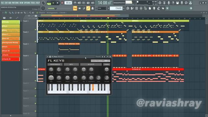Viewport: 208px width, 117px height.
Task: Open the OPTIONS menu
Action: click(27, 3)
